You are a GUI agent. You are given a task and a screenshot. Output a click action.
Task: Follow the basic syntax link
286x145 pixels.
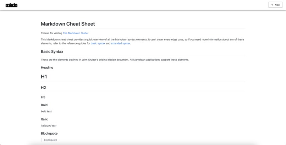click(98, 43)
